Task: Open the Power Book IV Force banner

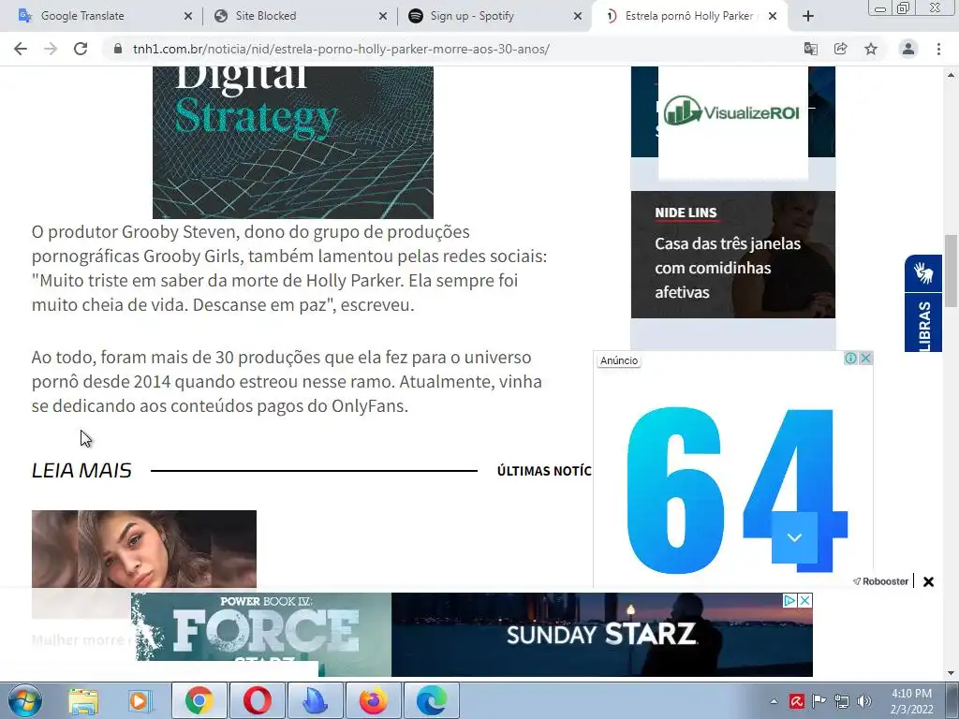Action: tap(261, 635)
